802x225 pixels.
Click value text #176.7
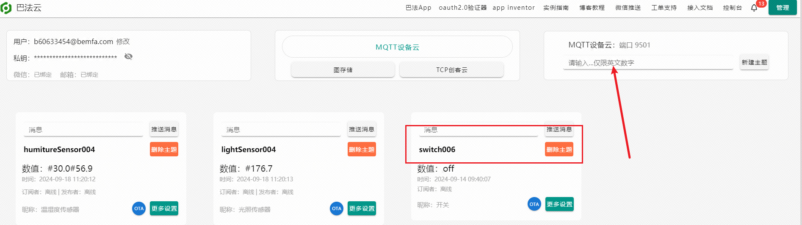[259, 169]
